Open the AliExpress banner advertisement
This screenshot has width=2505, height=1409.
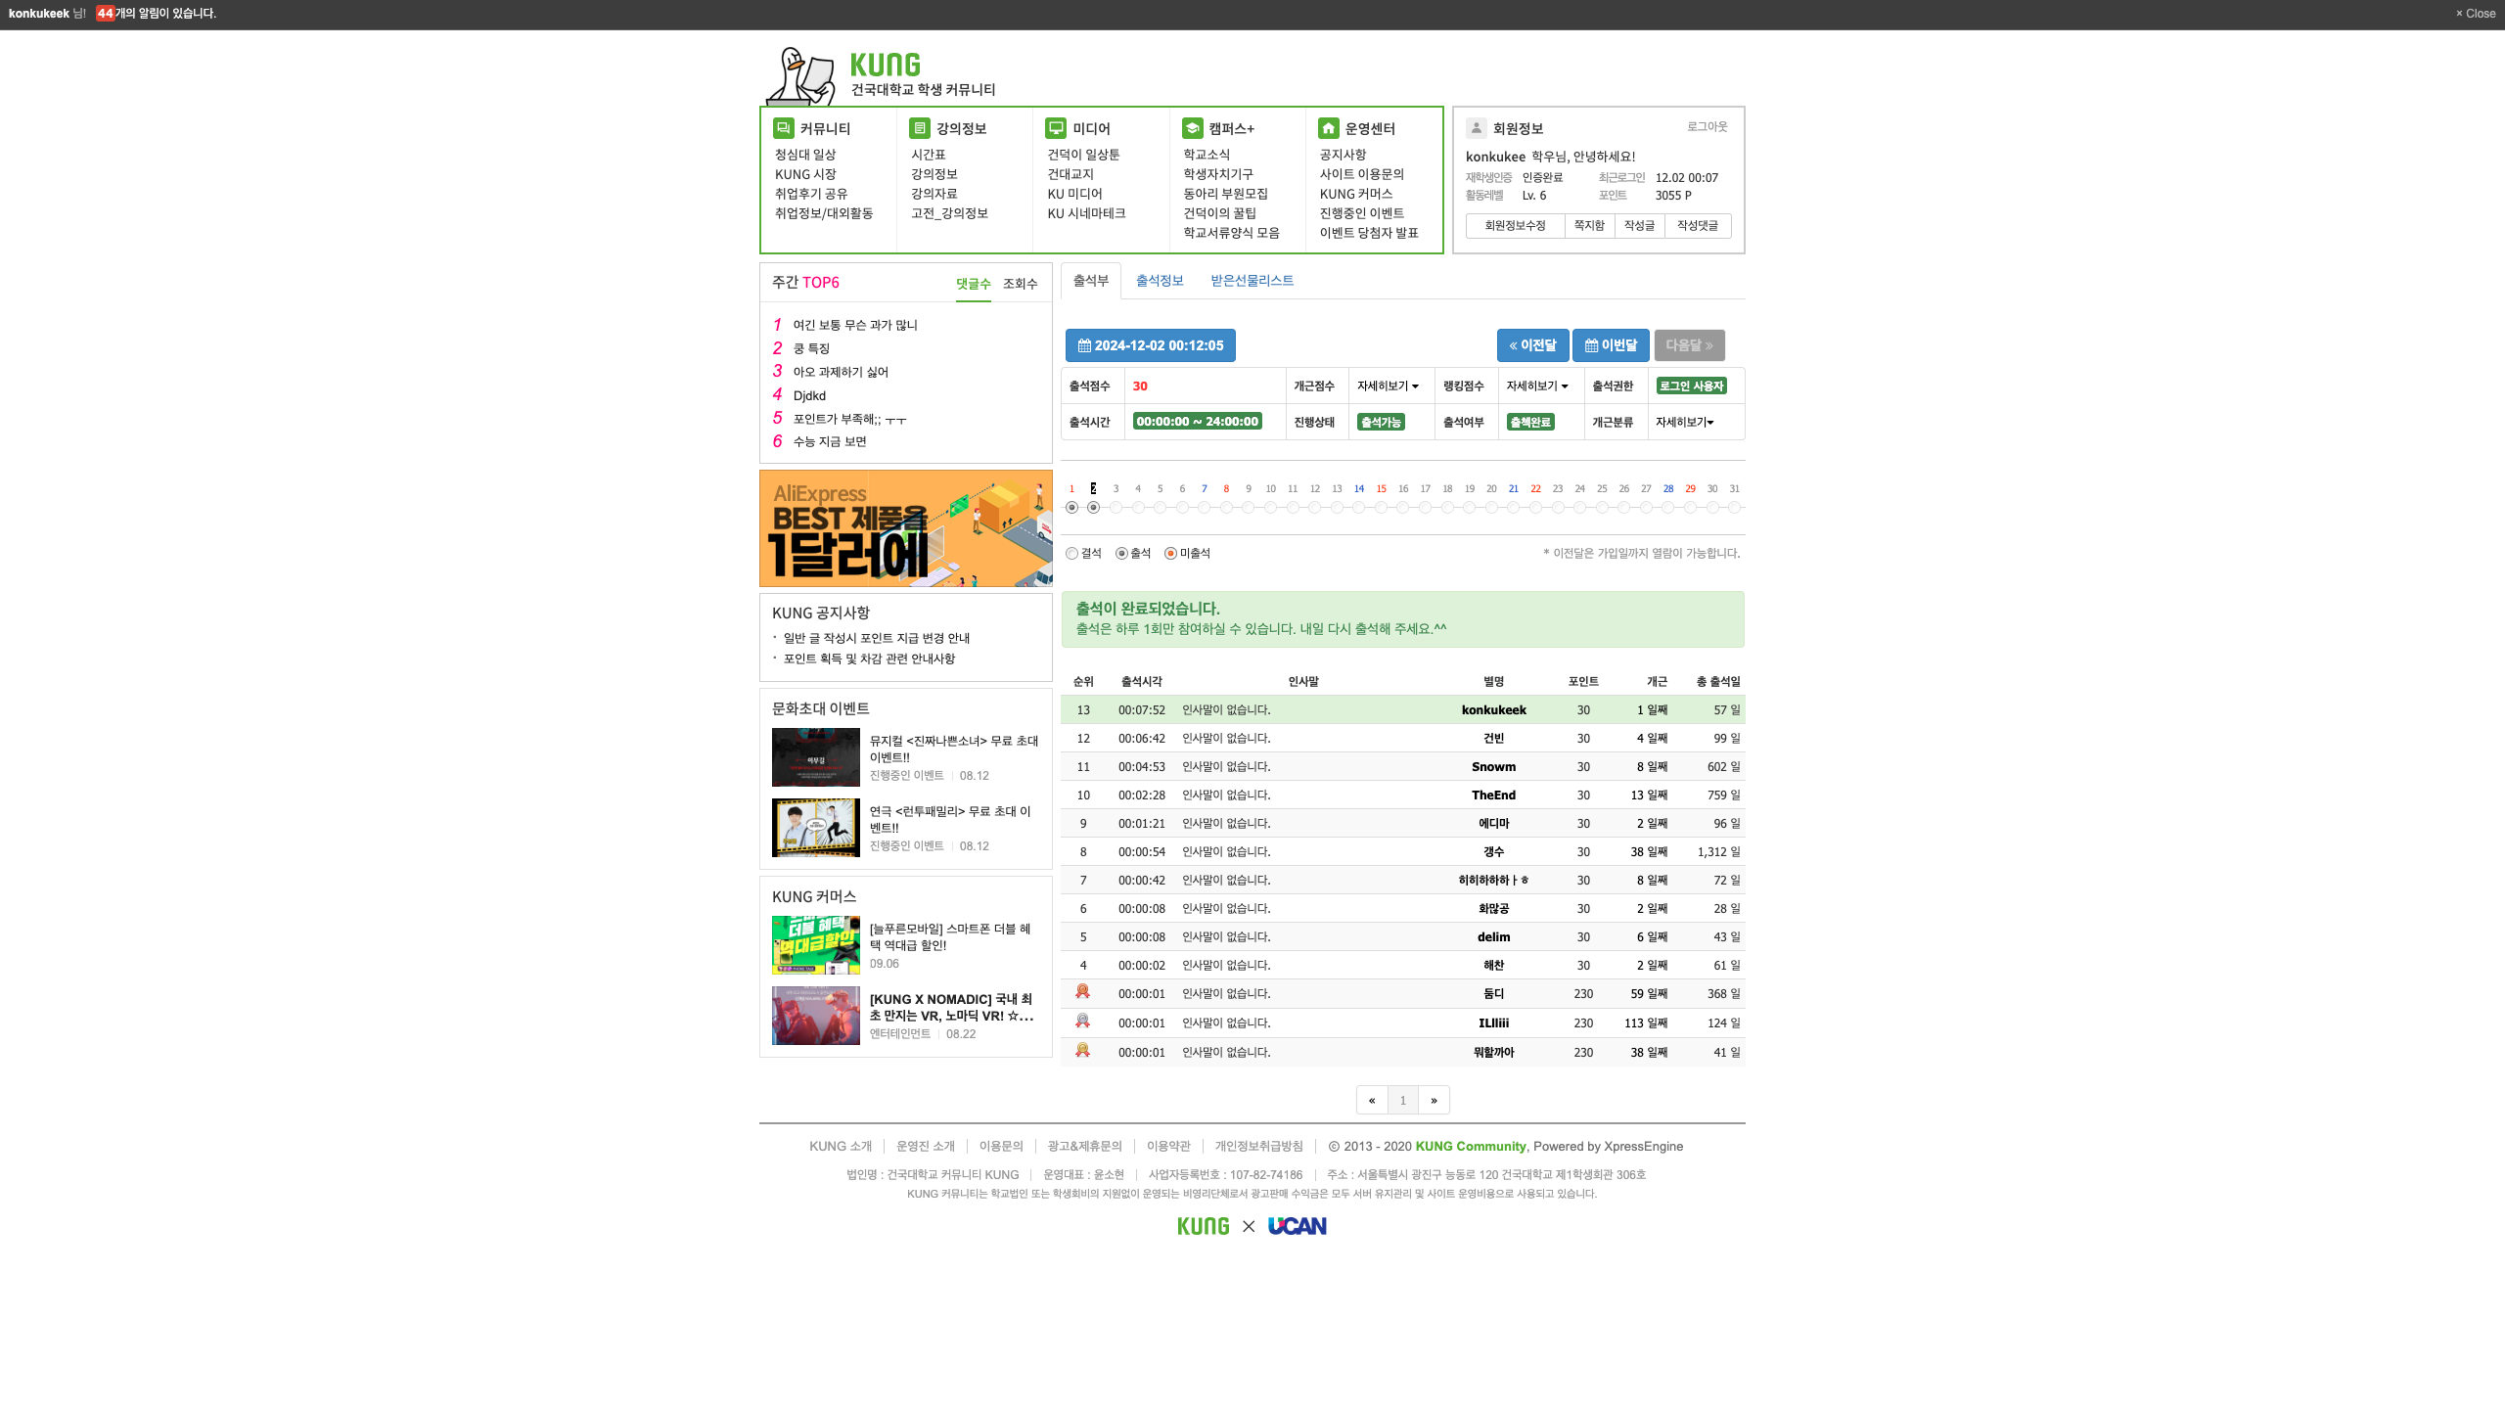coord(905,528)
